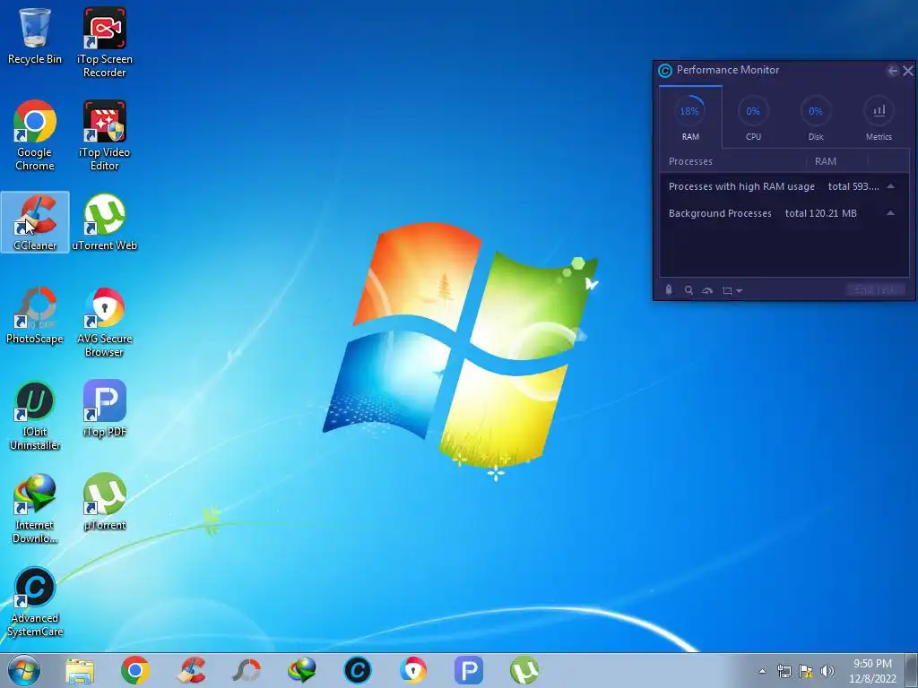Select uTorrent Web desktop shortcut

click(104, 222)
